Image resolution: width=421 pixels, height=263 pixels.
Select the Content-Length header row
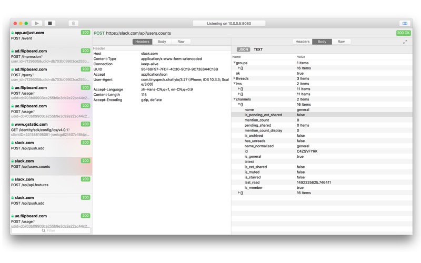tap(162, 95)
